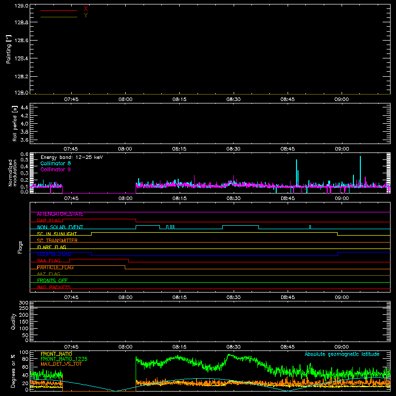Click the red X legend label

pos(86,9)
